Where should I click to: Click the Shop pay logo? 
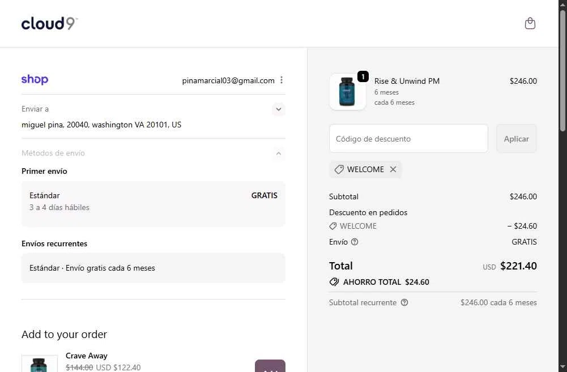tap(35, 79)
